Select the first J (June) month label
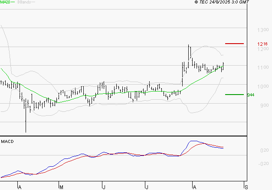Screen dimensions: 272x190 click(104, 187)
